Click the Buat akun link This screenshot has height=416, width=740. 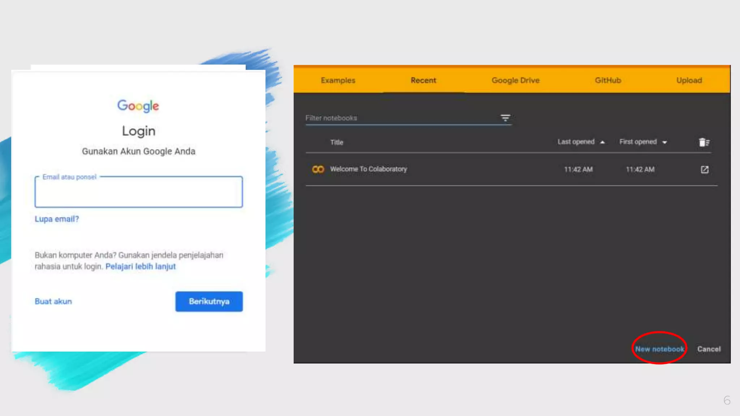[x=53, y=301]
